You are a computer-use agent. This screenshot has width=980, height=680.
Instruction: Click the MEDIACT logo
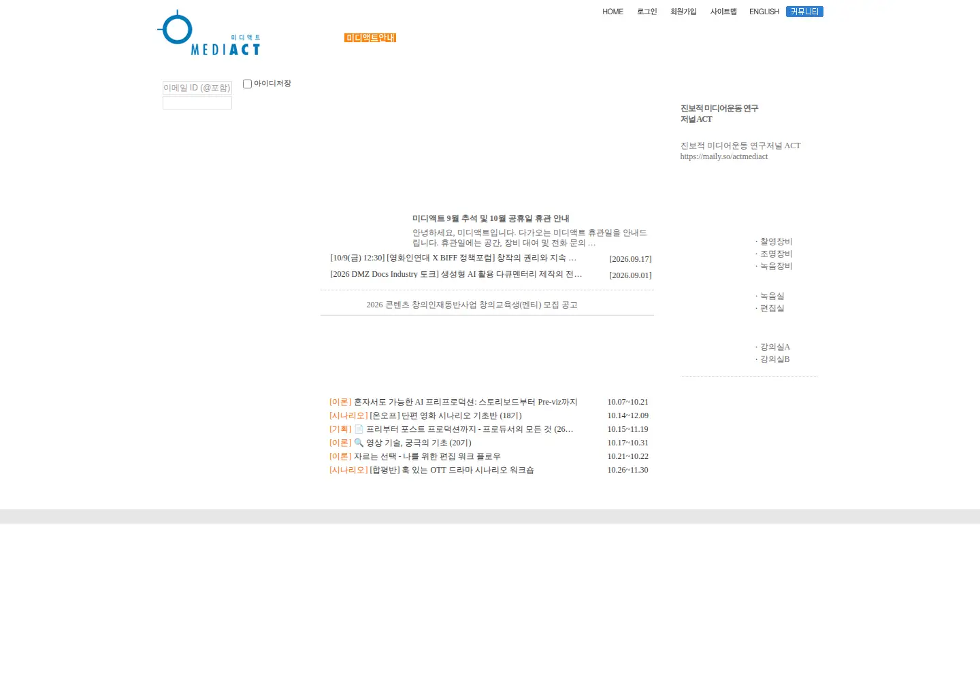[209, 33]
